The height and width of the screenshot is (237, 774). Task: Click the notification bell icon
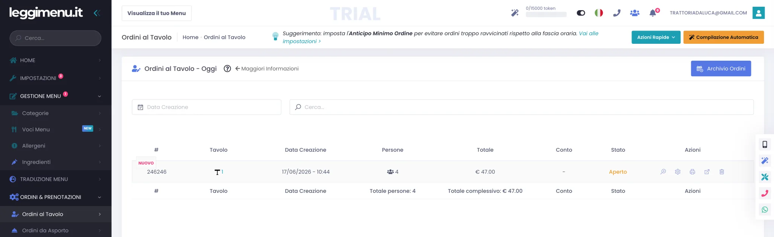[653, 13]
